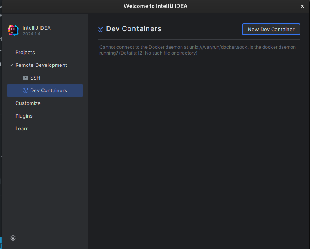310x249 pixels.
Task: Collapse the Remote Development chevron
Action: [11, 65]
